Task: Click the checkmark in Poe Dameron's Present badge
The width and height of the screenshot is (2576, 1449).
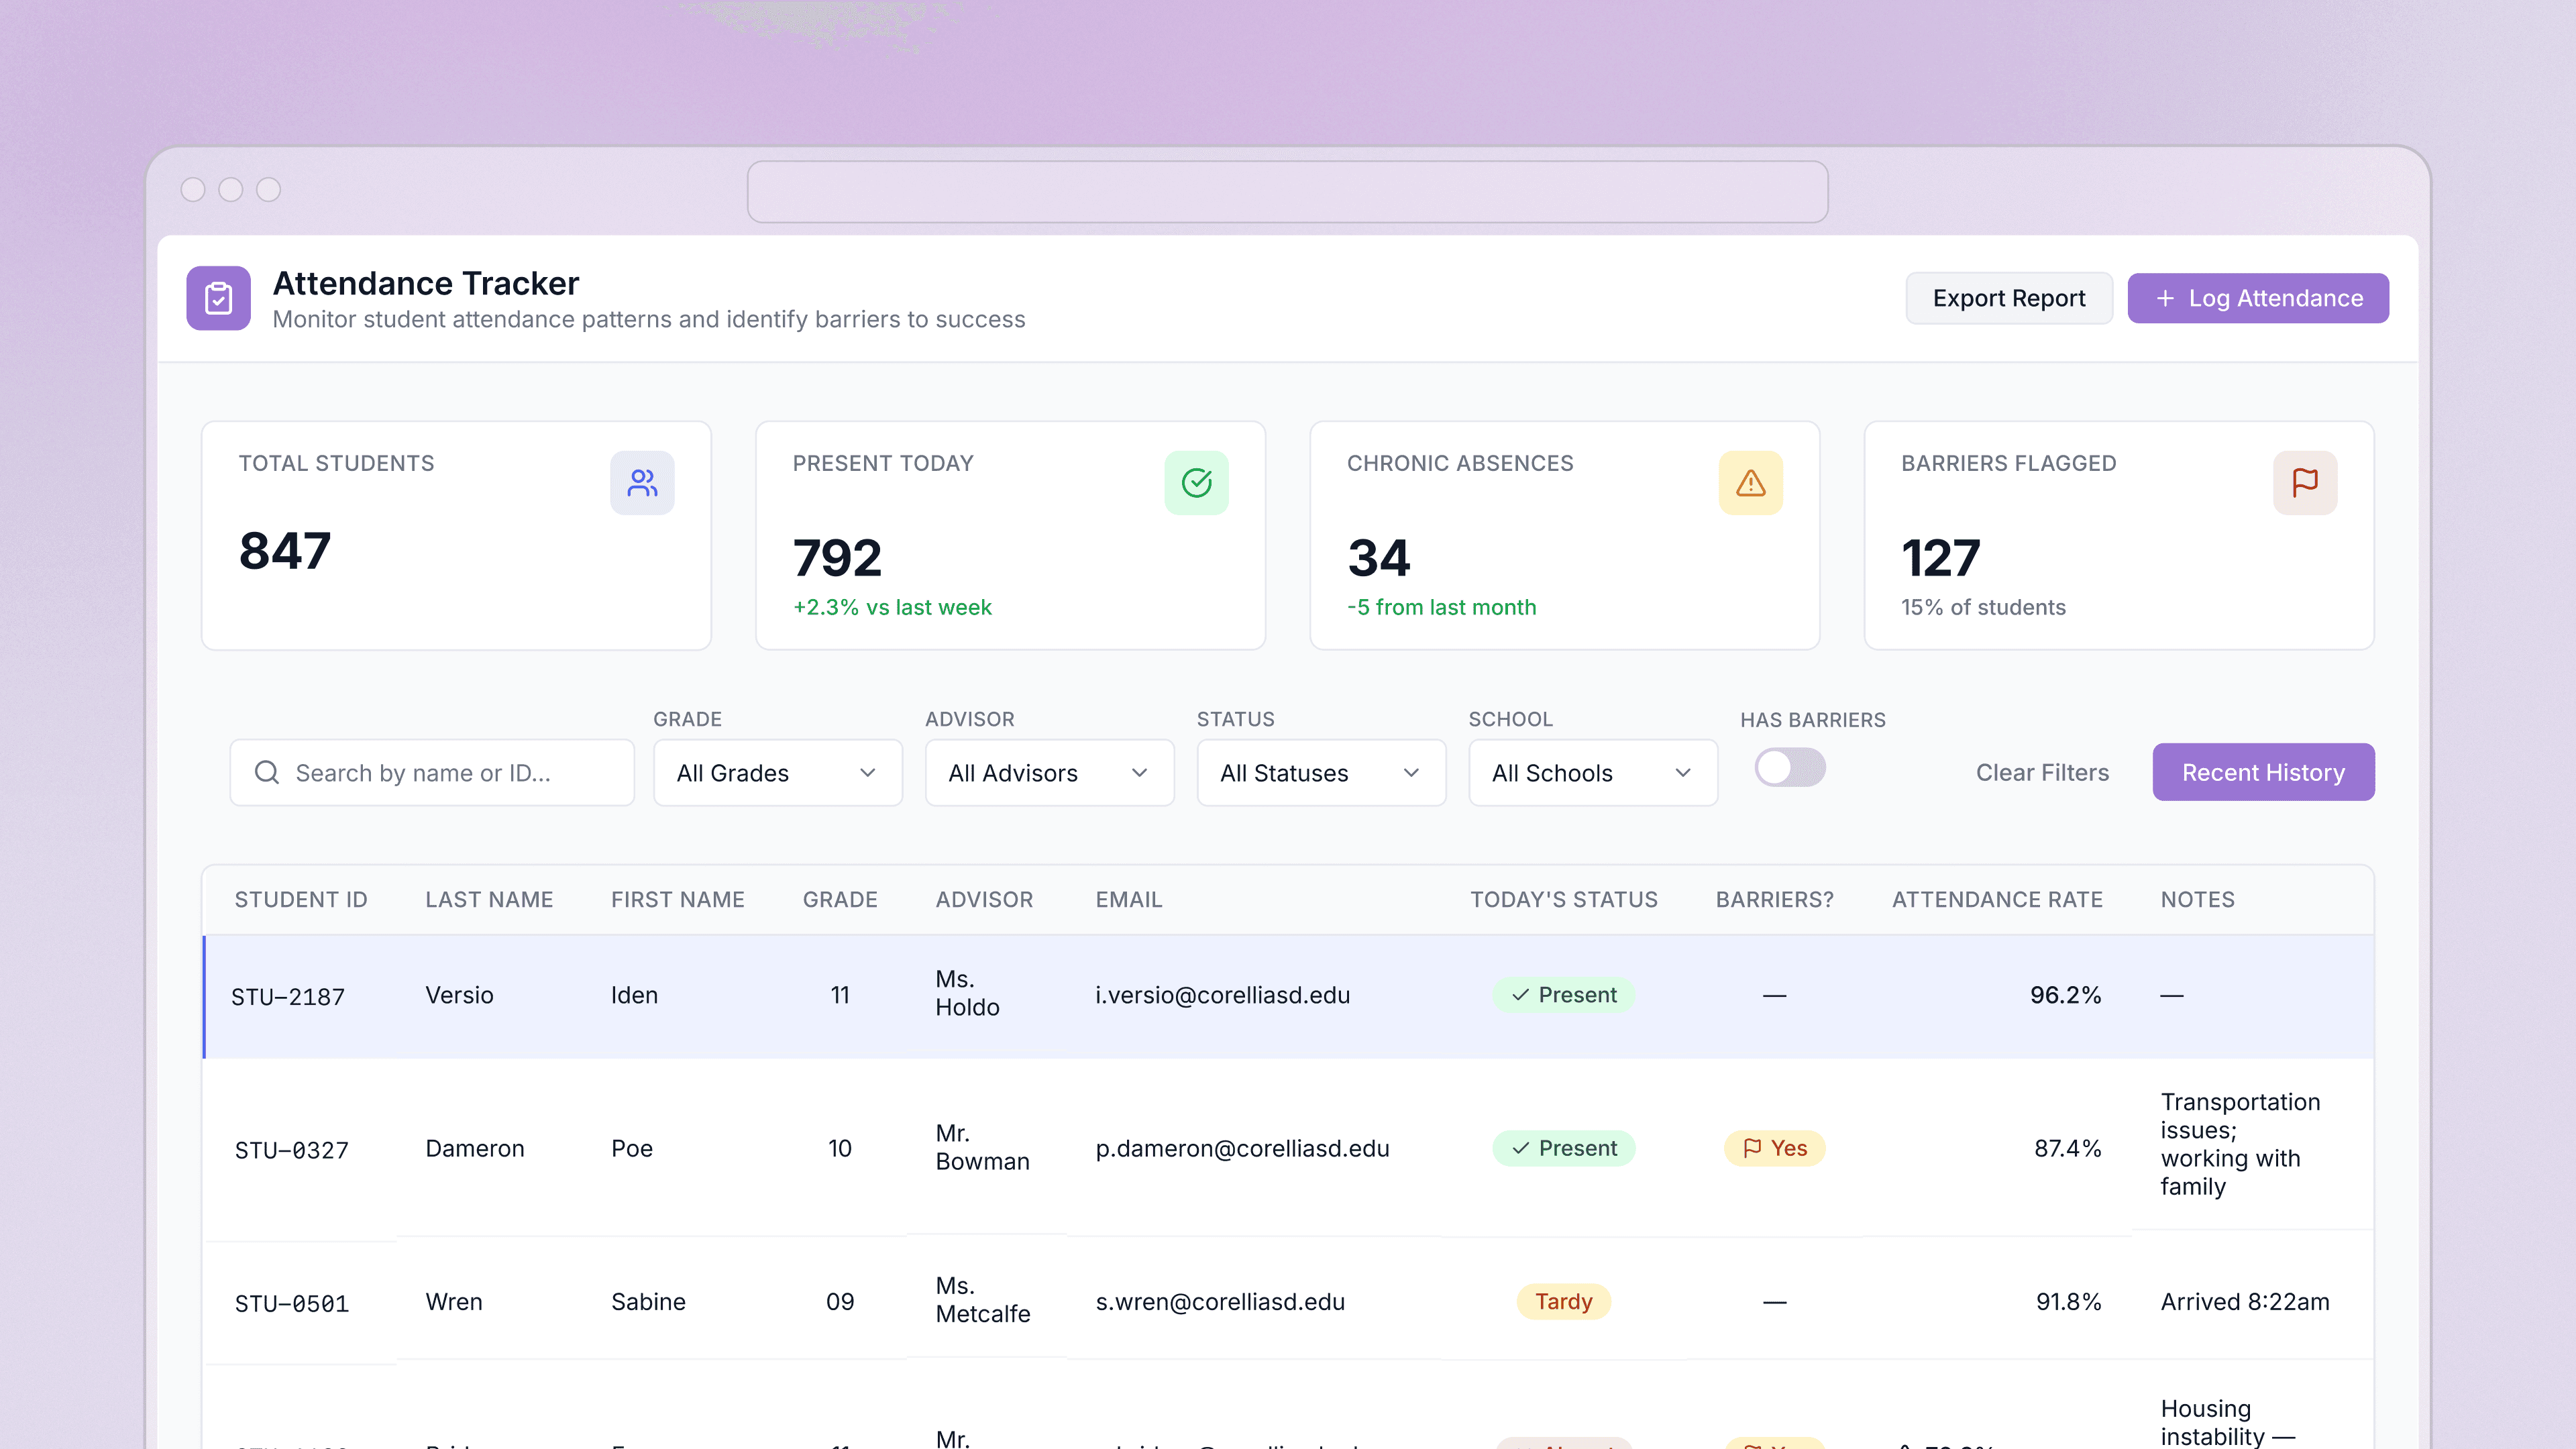Action: (1520, 1148)
